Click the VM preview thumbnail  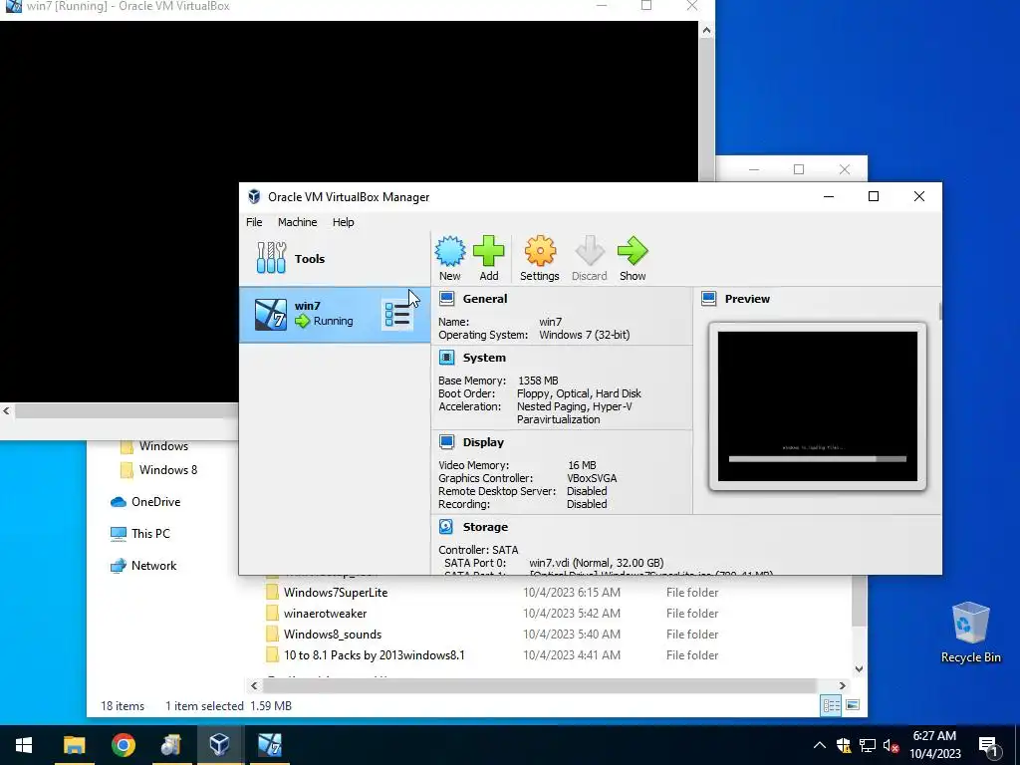coord(818,406)
